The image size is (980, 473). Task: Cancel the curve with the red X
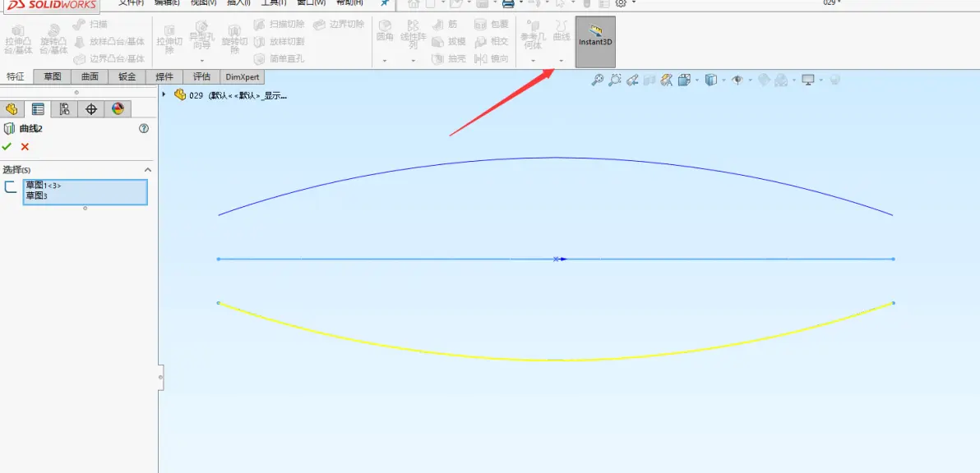click(25, 146)
